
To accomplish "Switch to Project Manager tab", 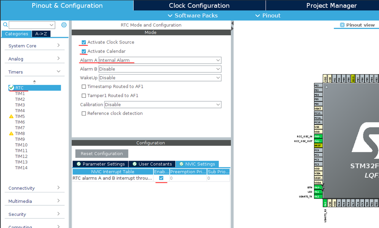I will pyautogui.click(x=332, y=5).
